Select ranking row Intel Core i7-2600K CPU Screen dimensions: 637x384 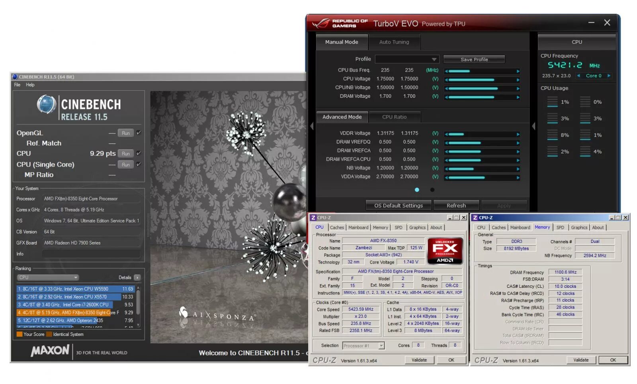76,305
